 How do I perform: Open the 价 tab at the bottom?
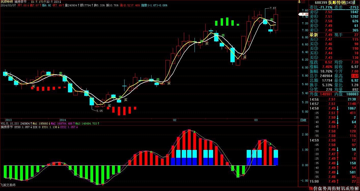[x=316, y=188]
